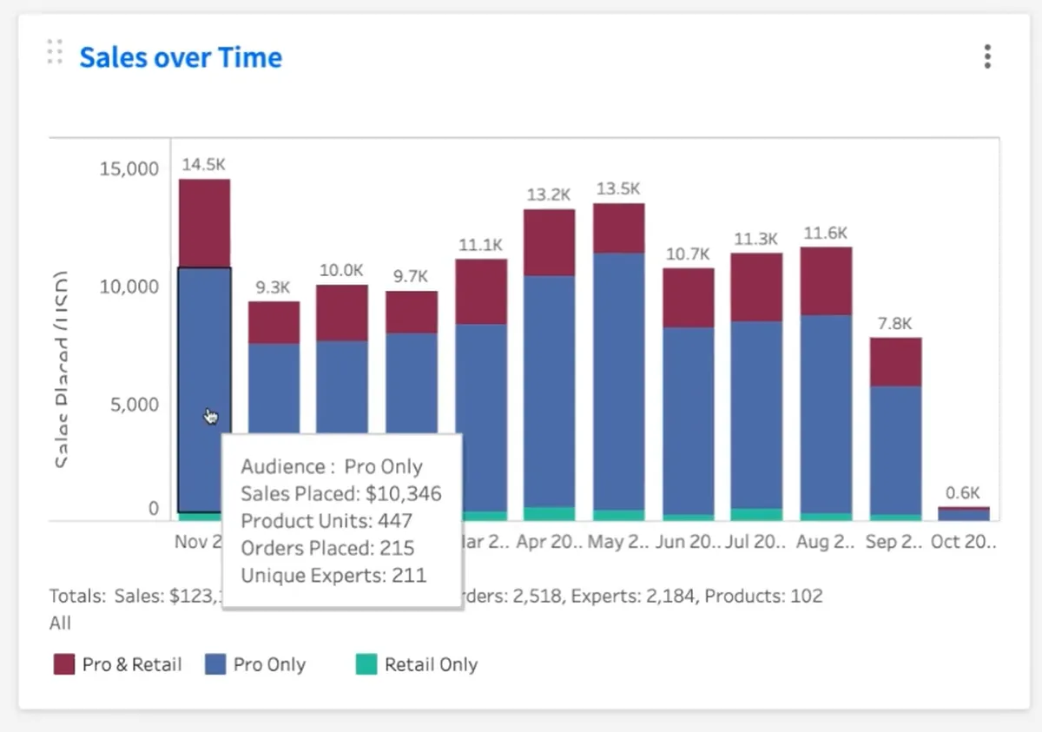Image resolution: width=1042 pixels, height=732 pixels.
Task: Click the Retail Only legend color swatch
Action: pyautogui.click(x=366, y=665)
